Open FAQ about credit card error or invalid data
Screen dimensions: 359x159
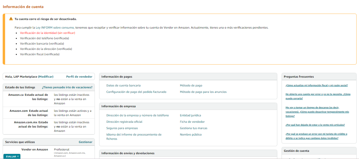coord(316,136)
